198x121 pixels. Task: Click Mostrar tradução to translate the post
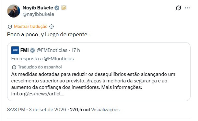coord(31,27)
